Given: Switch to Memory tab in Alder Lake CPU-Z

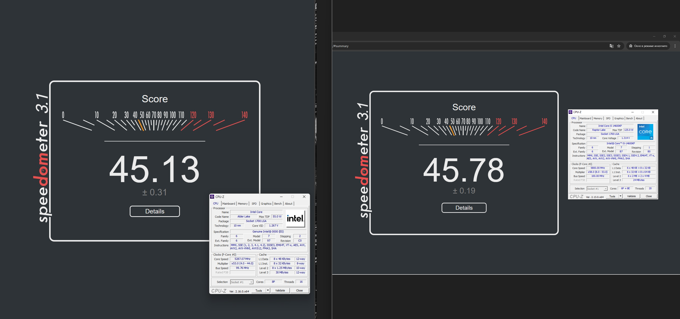Looking at the screenshot, I should coord(242,204).
